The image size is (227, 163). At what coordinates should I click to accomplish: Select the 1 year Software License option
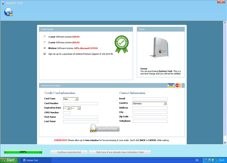point(45,37)
